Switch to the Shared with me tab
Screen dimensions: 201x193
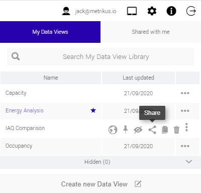tap(151, 32)
